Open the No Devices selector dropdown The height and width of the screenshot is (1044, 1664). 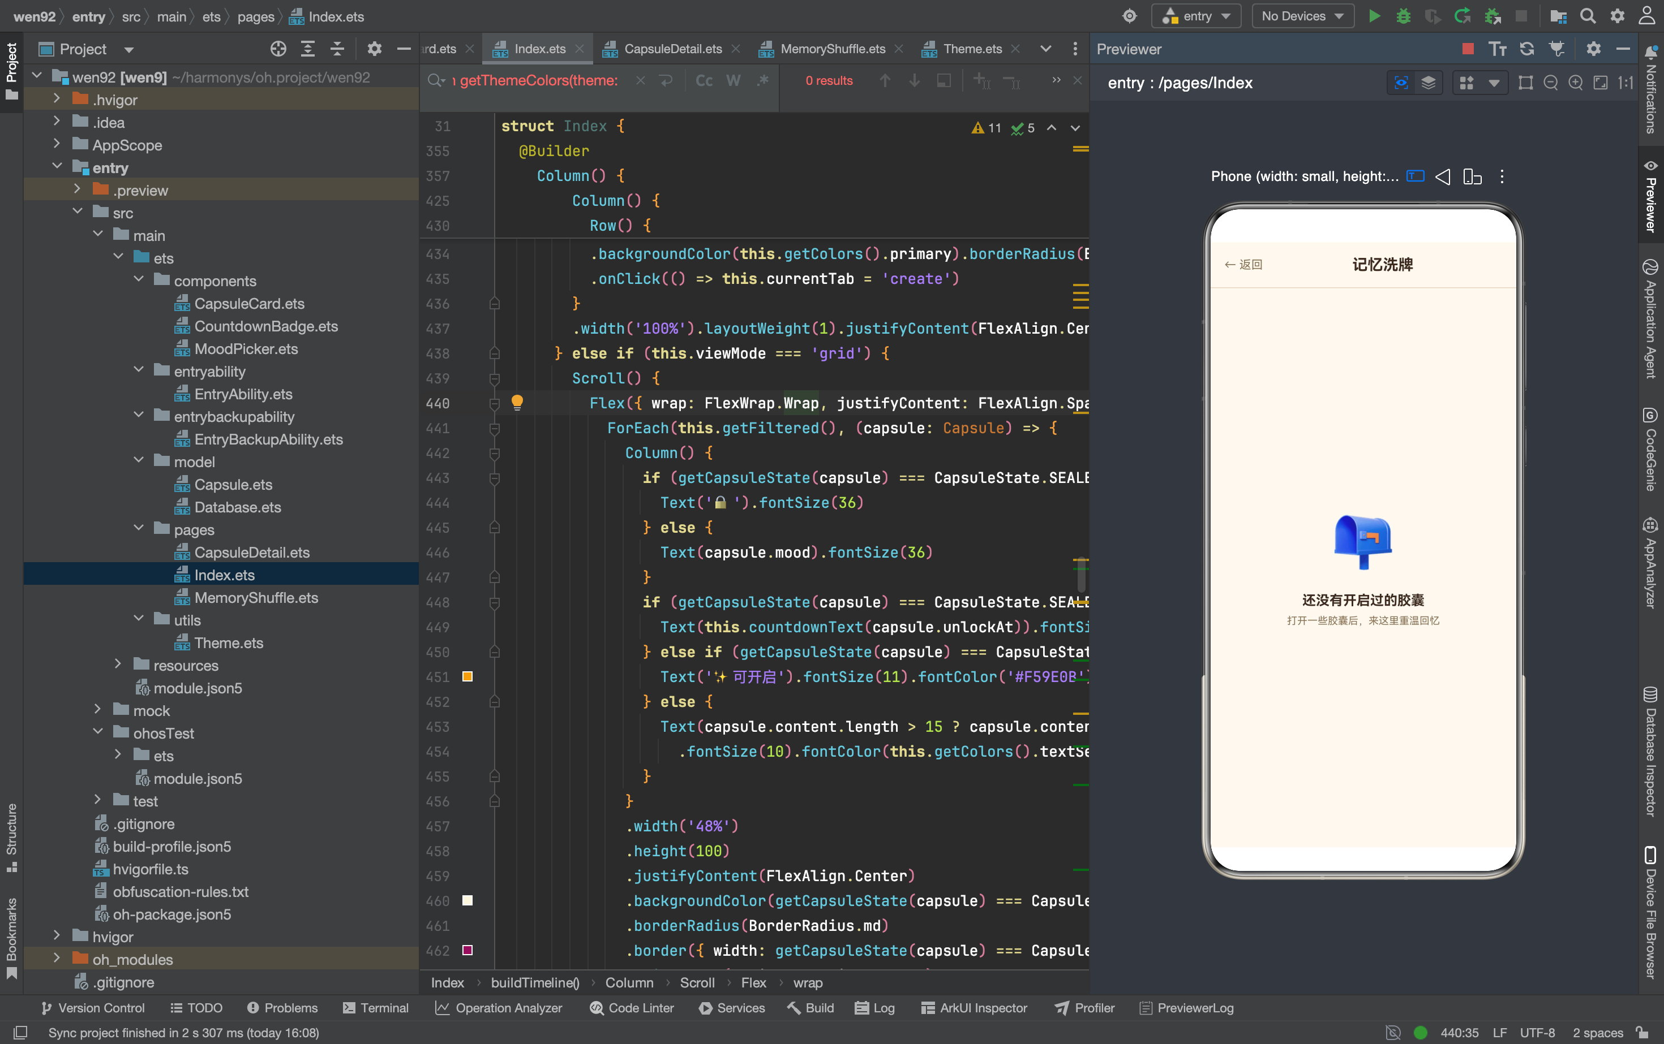pos(1302,16)
